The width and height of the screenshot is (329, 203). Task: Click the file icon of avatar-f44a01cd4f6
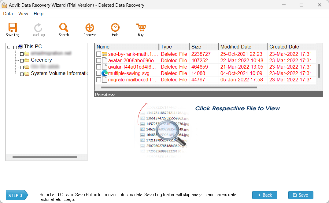[x=105, y=67]
